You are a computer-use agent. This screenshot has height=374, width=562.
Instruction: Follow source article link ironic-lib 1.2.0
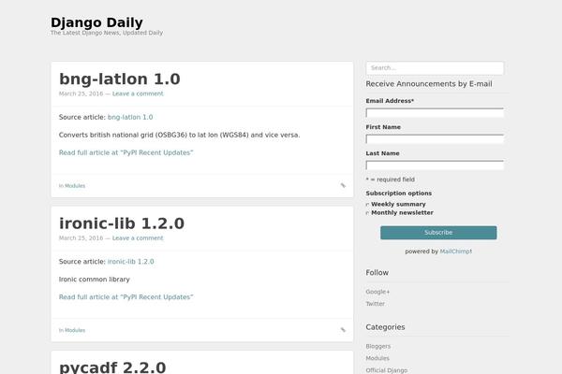(131, 262)
